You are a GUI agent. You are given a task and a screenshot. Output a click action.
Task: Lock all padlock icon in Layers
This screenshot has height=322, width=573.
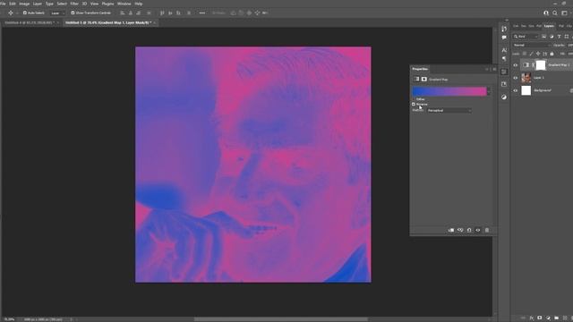tap(552, 54)
